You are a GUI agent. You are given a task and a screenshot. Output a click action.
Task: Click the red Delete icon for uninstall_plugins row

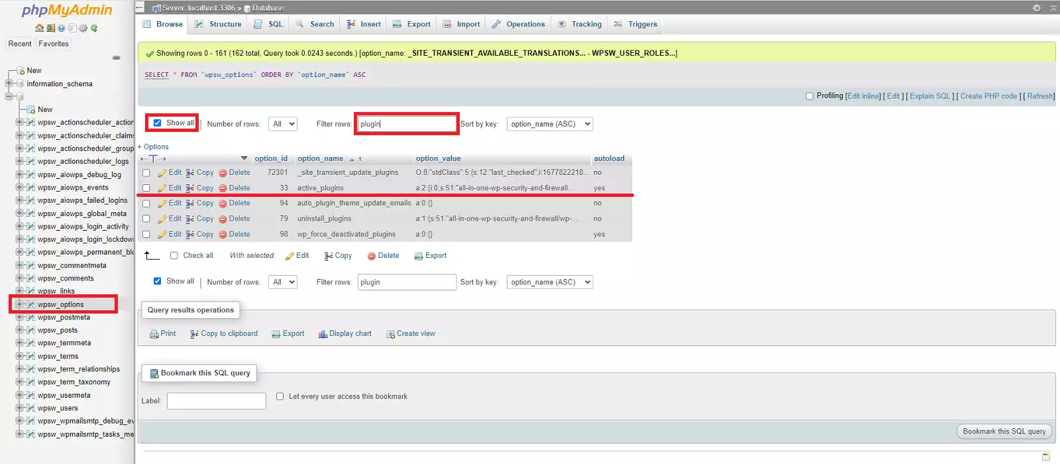pyautogui.click(x=223, y=219)
